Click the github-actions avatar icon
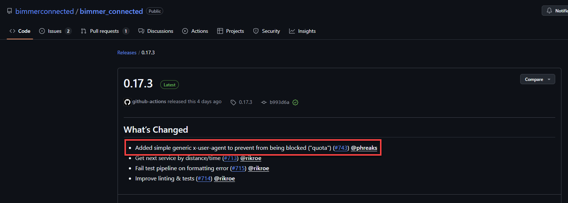568x203 pixels. coord(127,102)
